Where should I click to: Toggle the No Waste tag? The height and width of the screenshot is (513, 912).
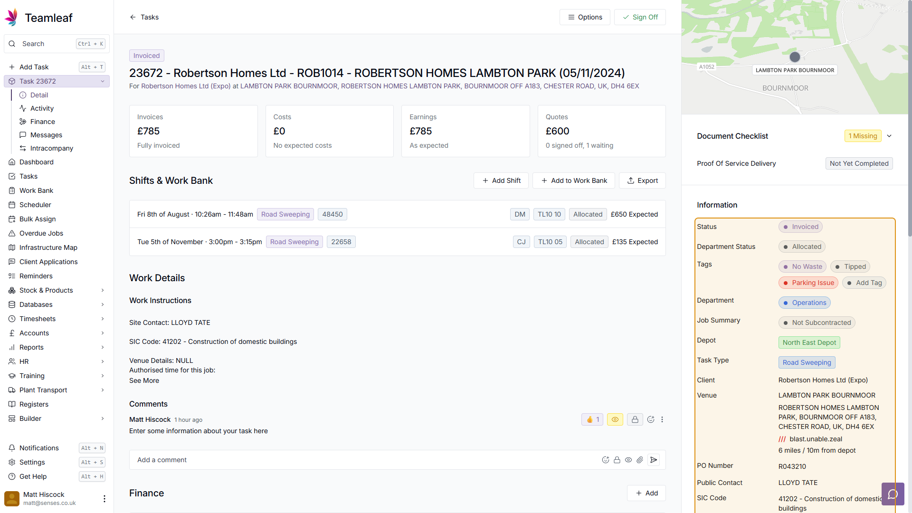pos(802,266)
